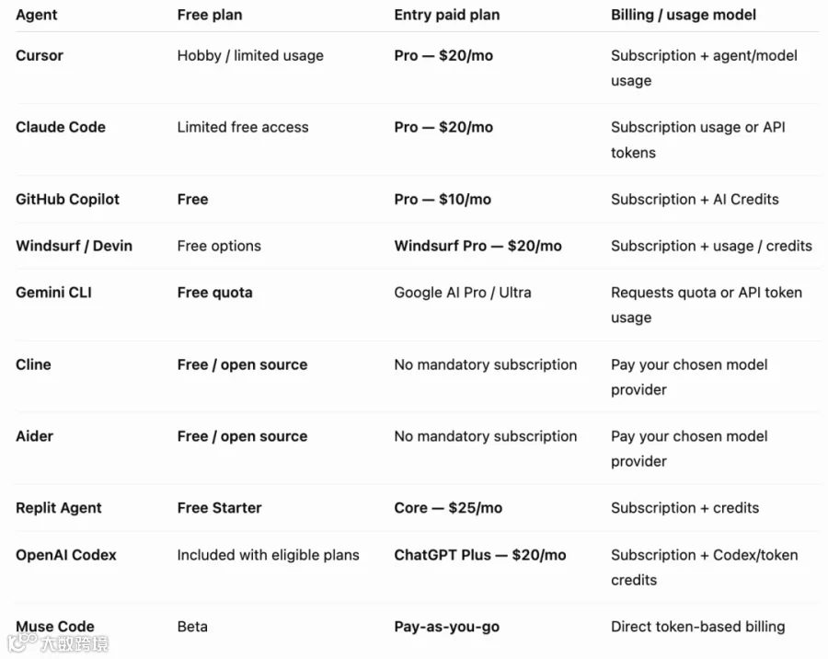Click the Windsurf / Devin agent name
Screen dimensions: 828x659
(74, 246)
